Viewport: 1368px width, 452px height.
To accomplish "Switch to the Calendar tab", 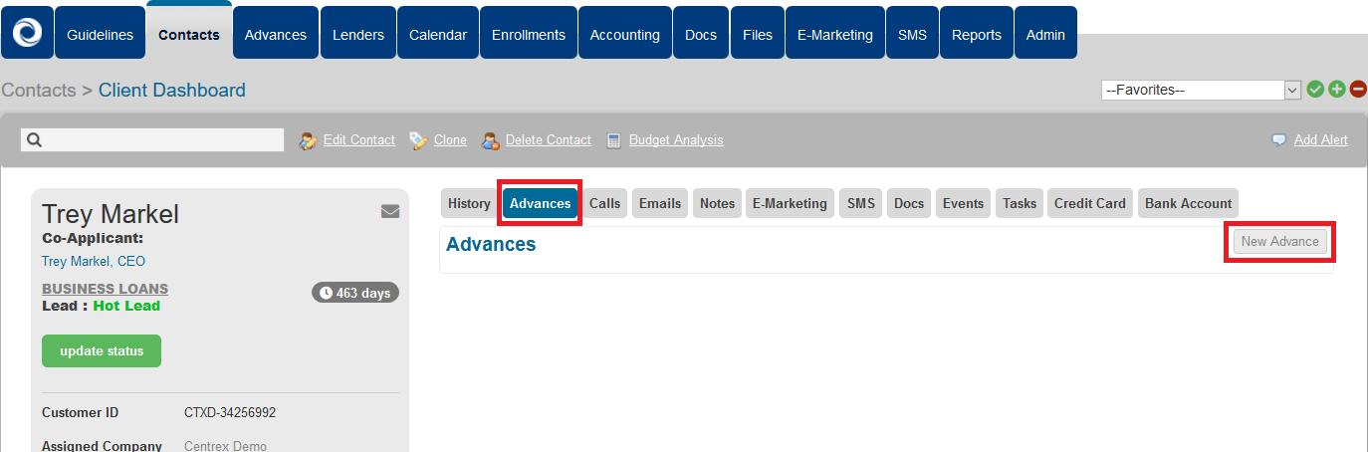I will 438,33.
